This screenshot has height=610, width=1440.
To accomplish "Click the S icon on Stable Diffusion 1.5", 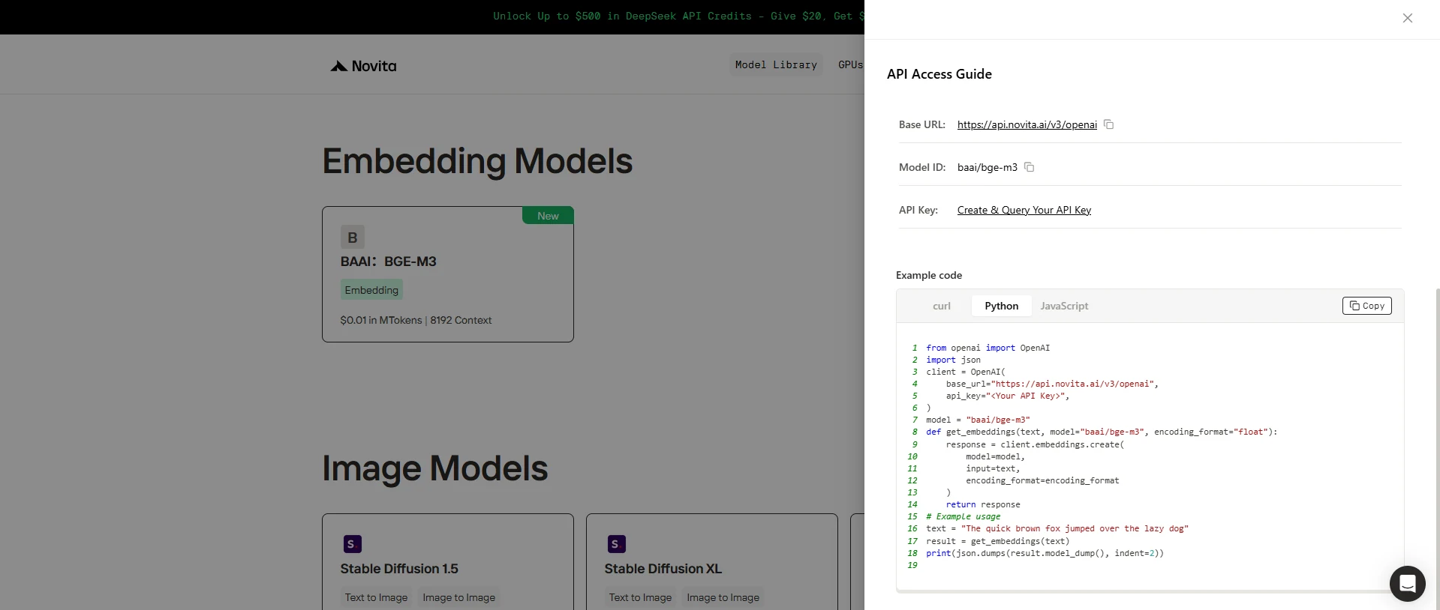I will [x=353, y=544].
